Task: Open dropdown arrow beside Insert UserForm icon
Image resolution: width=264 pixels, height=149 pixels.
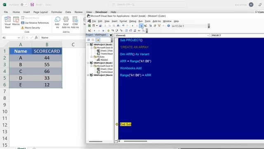Action: (x=97, y=26)
